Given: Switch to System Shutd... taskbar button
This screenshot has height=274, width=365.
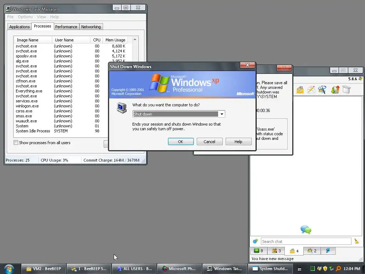Looking at the screenshot, I should [270, 269].
